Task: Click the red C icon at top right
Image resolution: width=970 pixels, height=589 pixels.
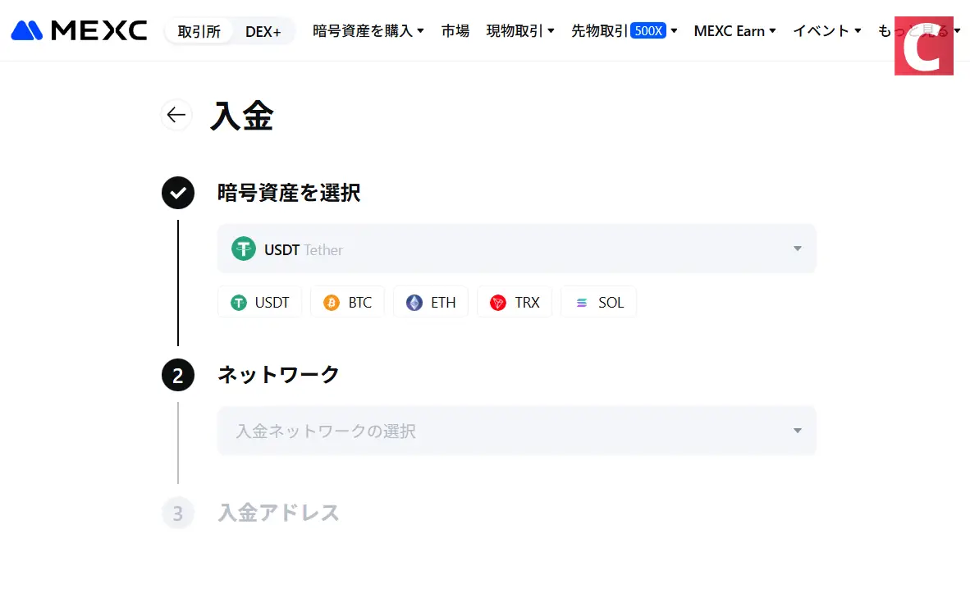Action: 924,46
